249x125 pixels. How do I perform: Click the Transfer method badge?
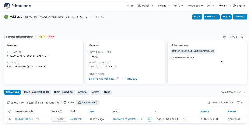point(59,119)
